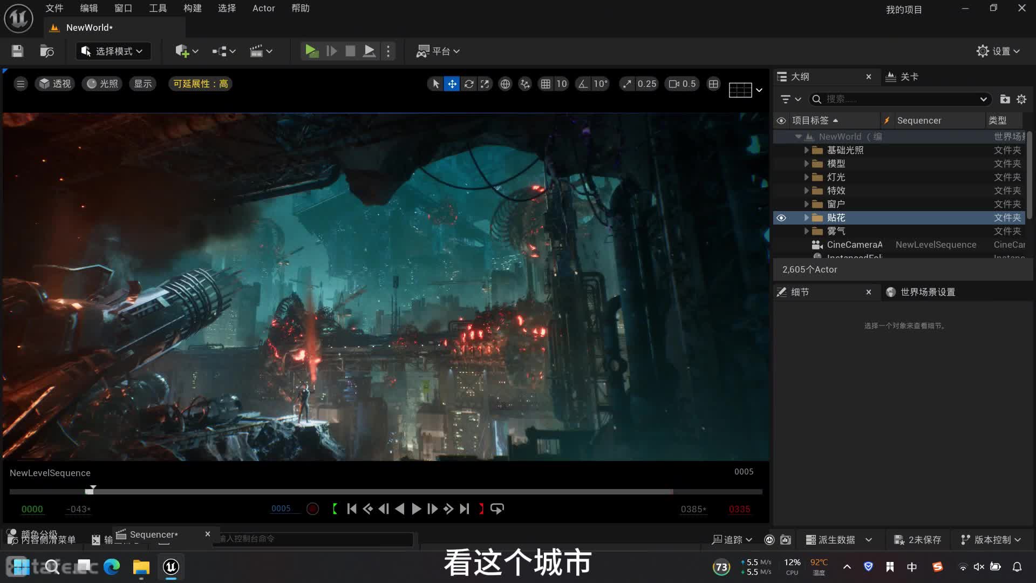Open the content browse icon next to save
This screenshot has height=583, width=1036.
click(x=47, y=51)
